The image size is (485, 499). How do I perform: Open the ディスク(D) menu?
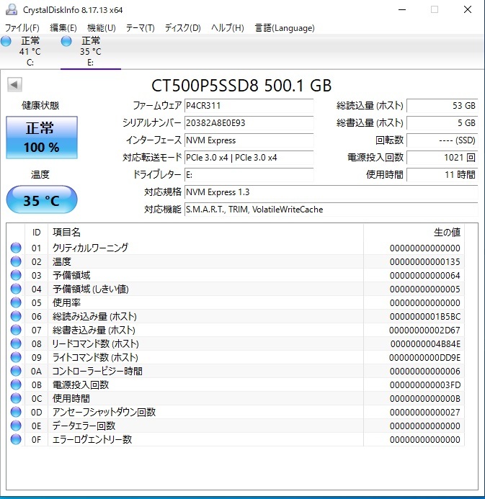click(183, 28)
